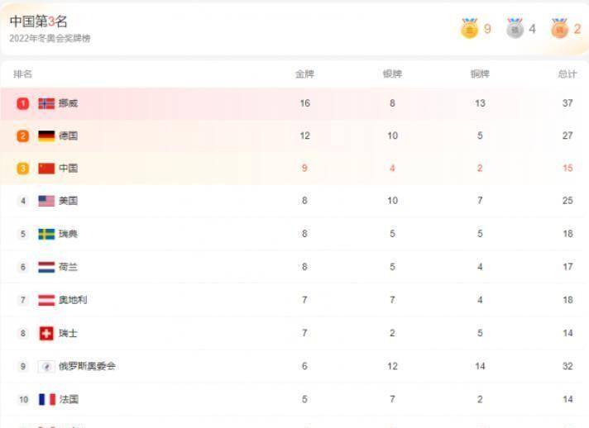Click the 金牌 column header
The width and height of the screenshot is (589, 428).
(x=304, y=74)
